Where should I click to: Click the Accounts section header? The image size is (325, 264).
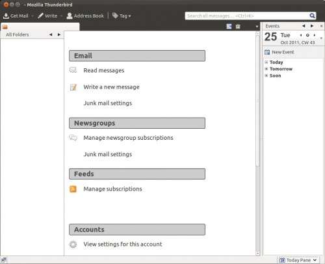(137, 230)
